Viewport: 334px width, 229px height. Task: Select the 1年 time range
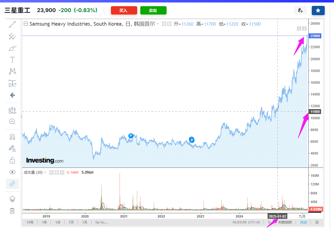44,222
